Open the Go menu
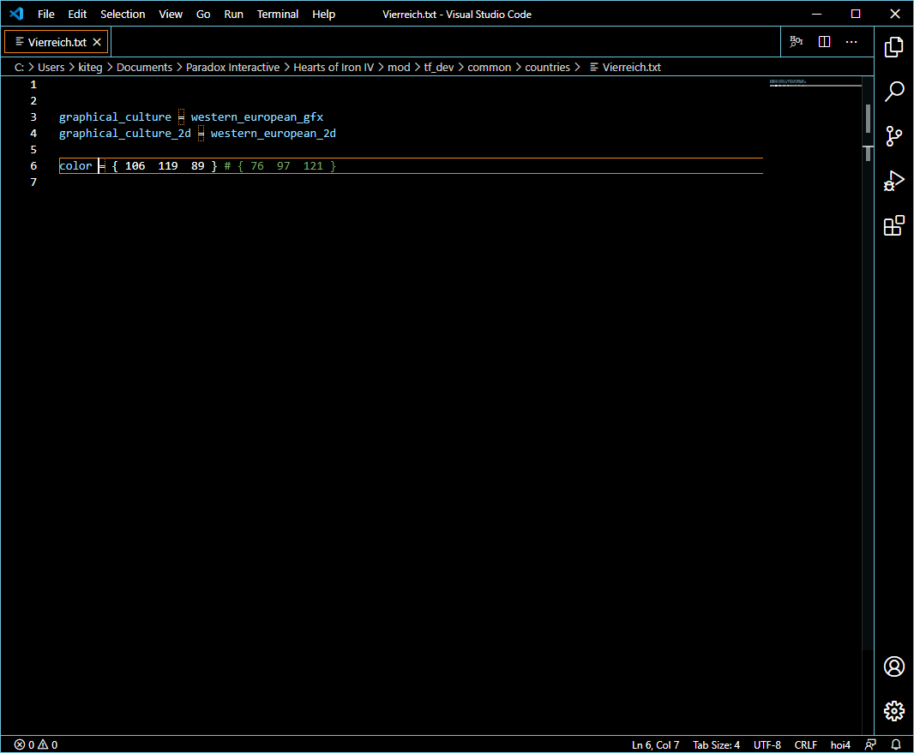The height and width of the screenshot is (753, 914). 203,14
